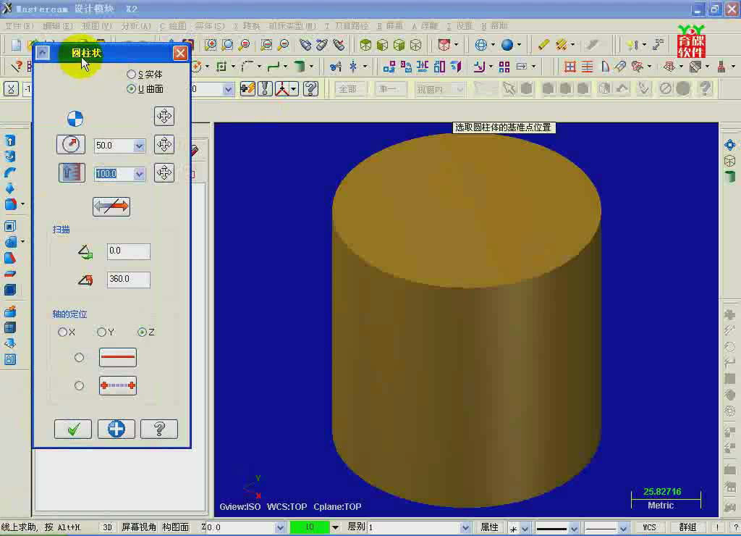The image size is (741, 536).
Task: Confirm the cylinder with the green checkmark
Action: (x=73, y=429)
